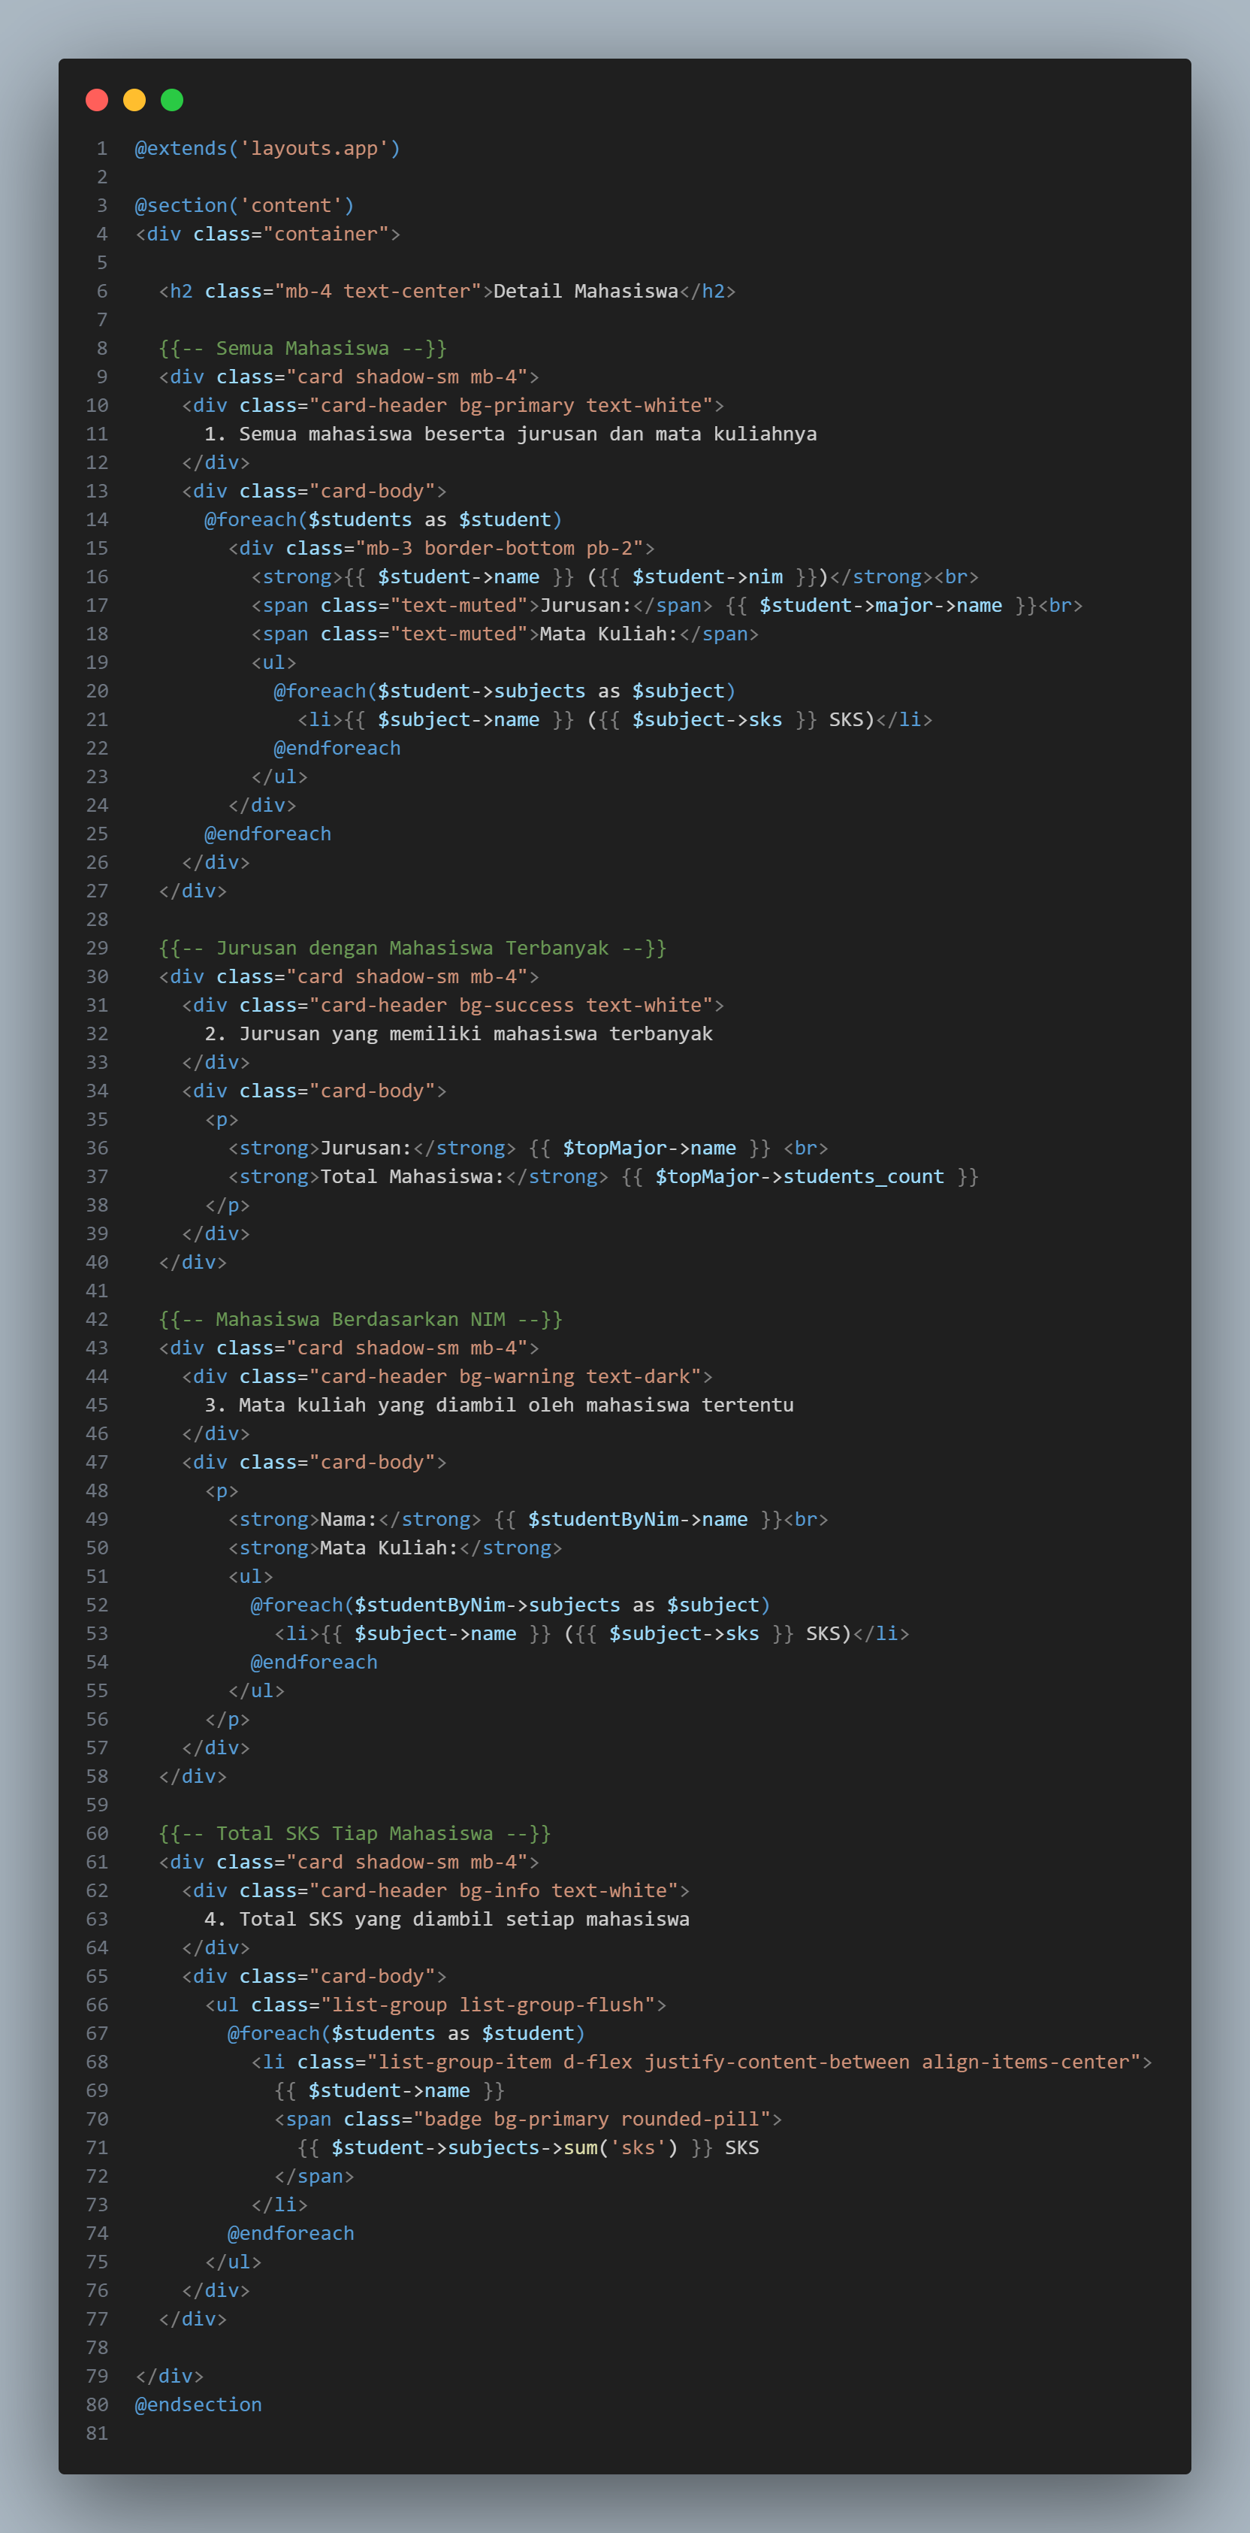Select line number 14 in the gutter

[x=98, y=519]
